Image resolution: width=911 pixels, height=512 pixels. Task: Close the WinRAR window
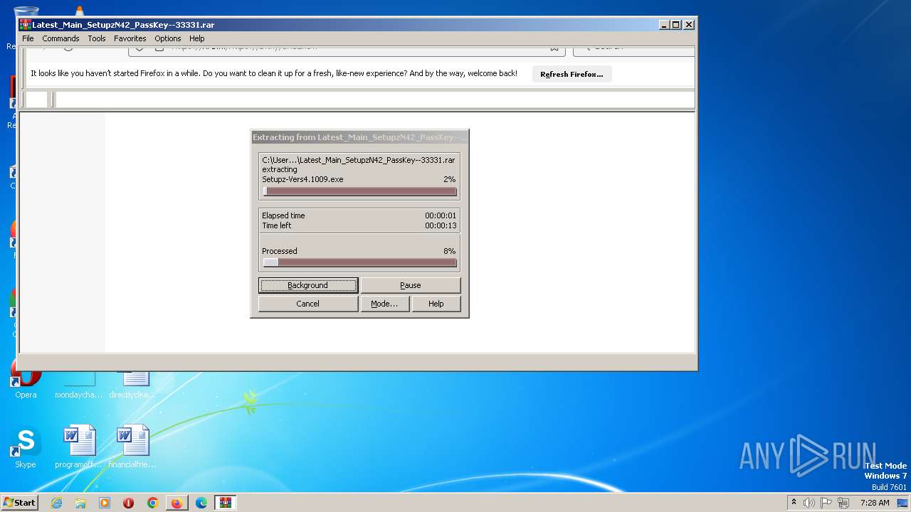[x=688, y=24]
